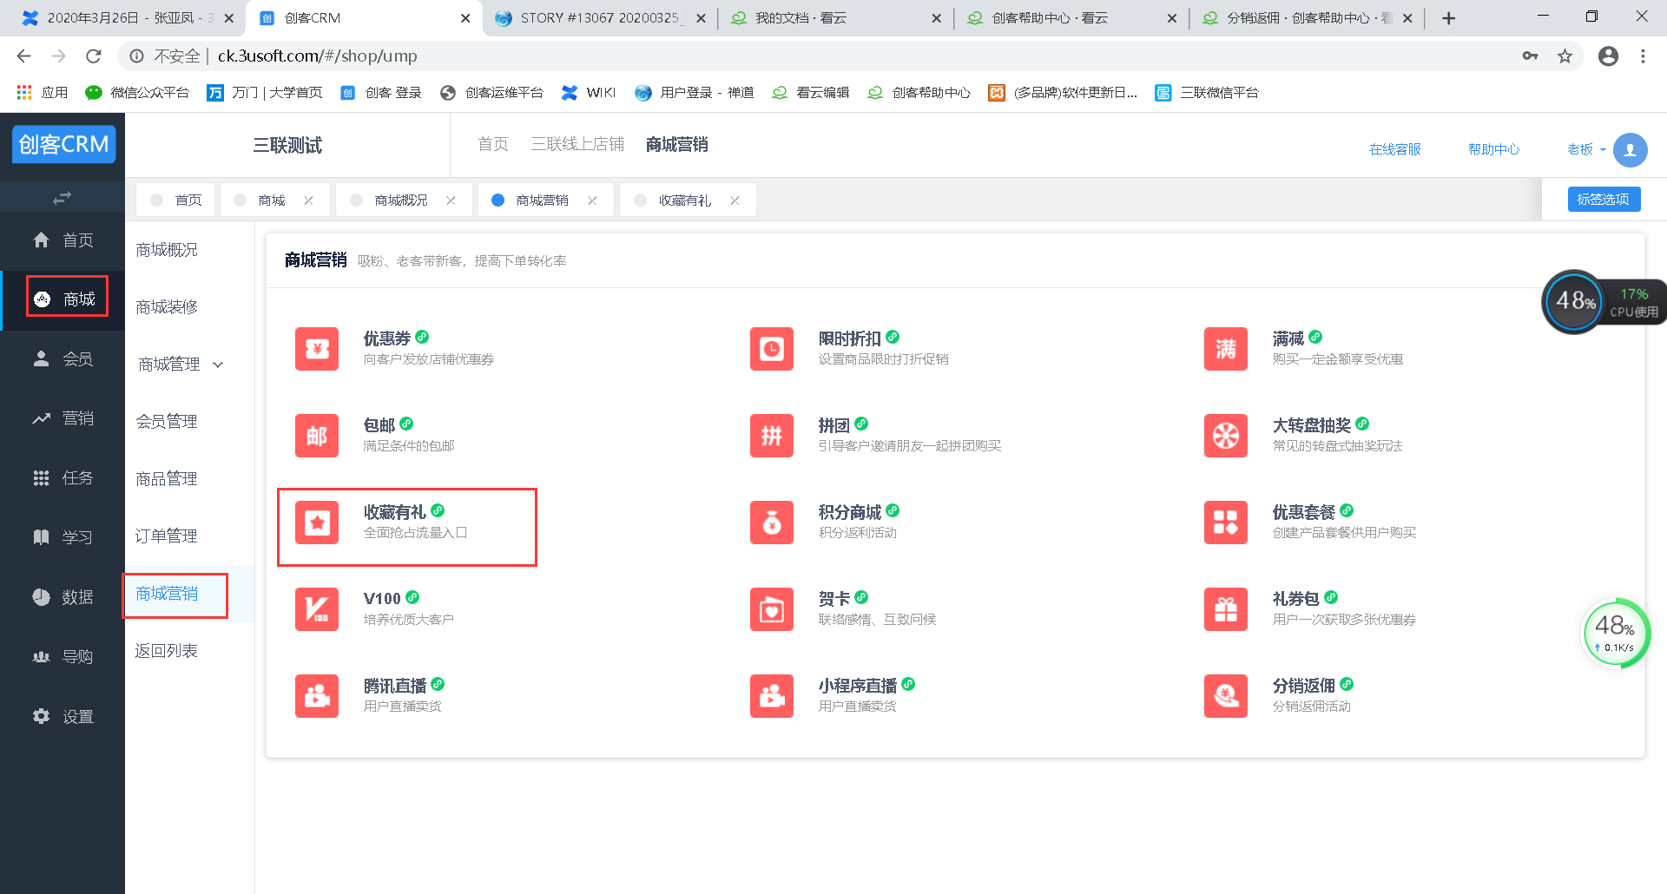Open the 积分商城 points mall icon
This screenshot has width=1667, height=894.
(772, 523)
